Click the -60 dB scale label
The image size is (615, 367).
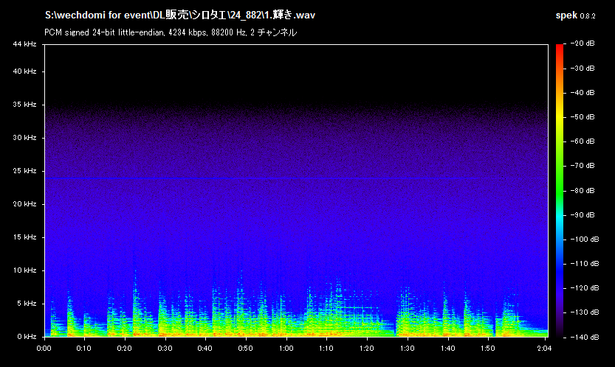click(582, 141)
